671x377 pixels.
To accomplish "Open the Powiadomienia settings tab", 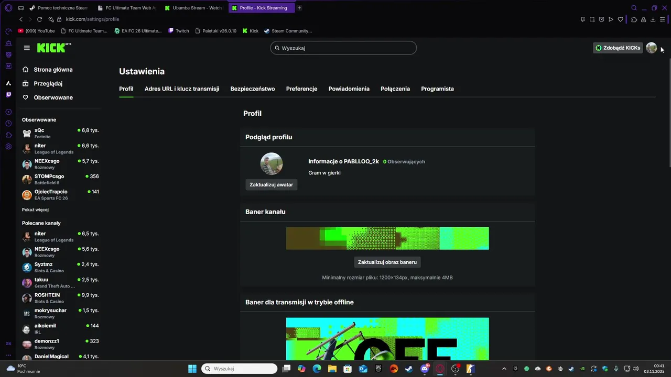I will pyautogui.click(x=349, y=88).
